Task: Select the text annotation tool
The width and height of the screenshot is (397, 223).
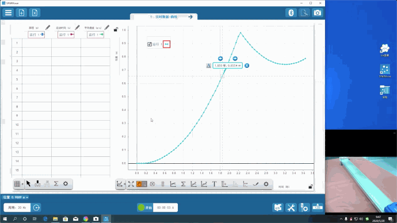Action: [x=214, y=184]
